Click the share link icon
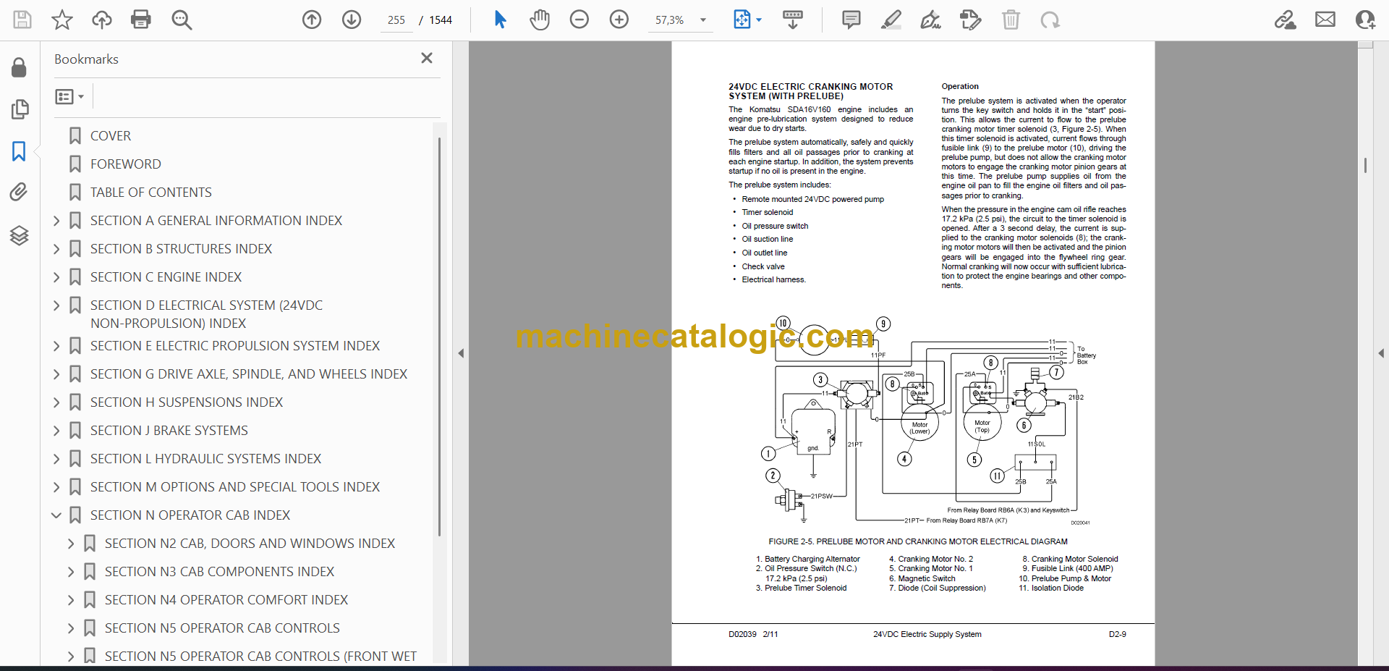The width and height of the screenshot is (1389, 671). pos(1286,20)
